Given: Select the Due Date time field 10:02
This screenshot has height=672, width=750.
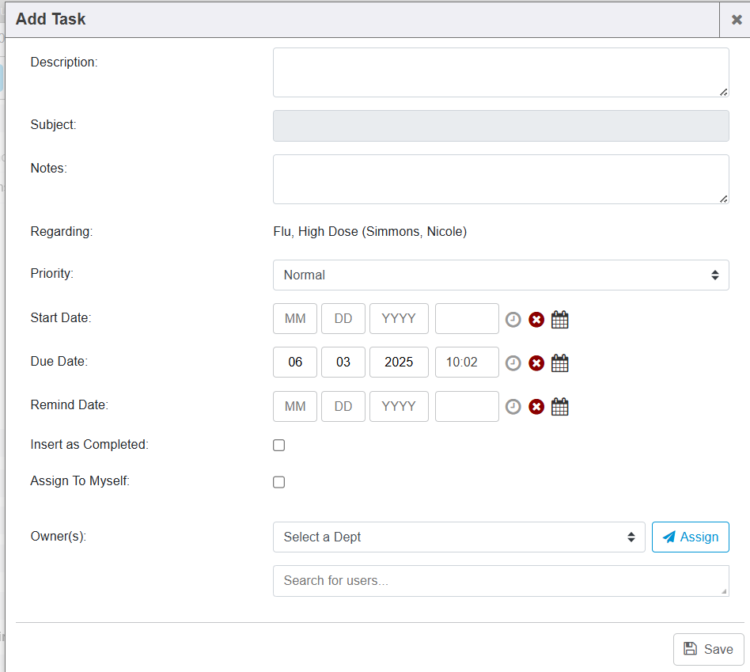Looking at the screenshot, I should (x=467, y=363).
